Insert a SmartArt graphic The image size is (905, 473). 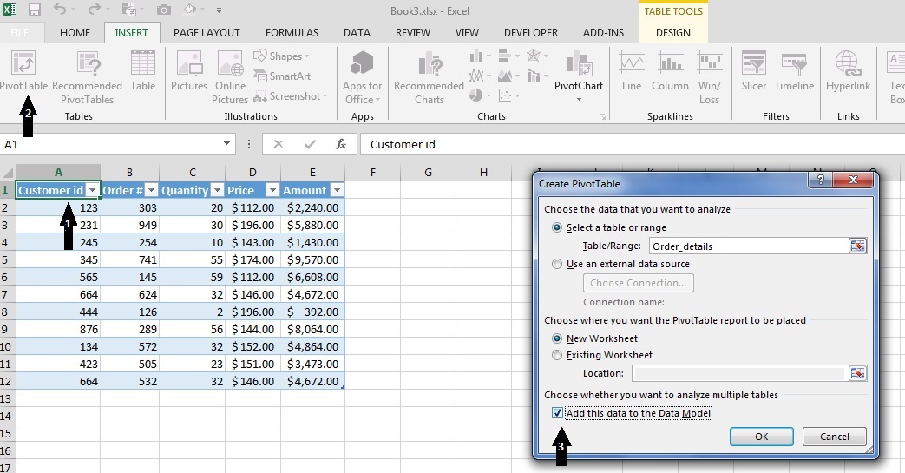[282, 76]
